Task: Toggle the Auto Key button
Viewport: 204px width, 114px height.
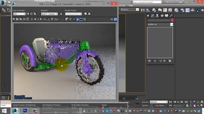Action: pos(145,102)
